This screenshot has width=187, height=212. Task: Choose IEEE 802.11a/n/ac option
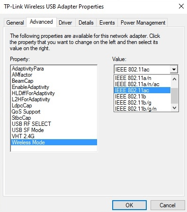tap(142, 84)
